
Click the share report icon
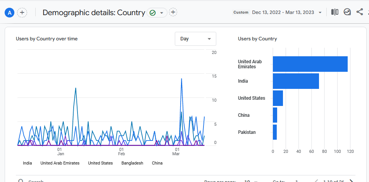pyautogui.click(x=360, y=12)
